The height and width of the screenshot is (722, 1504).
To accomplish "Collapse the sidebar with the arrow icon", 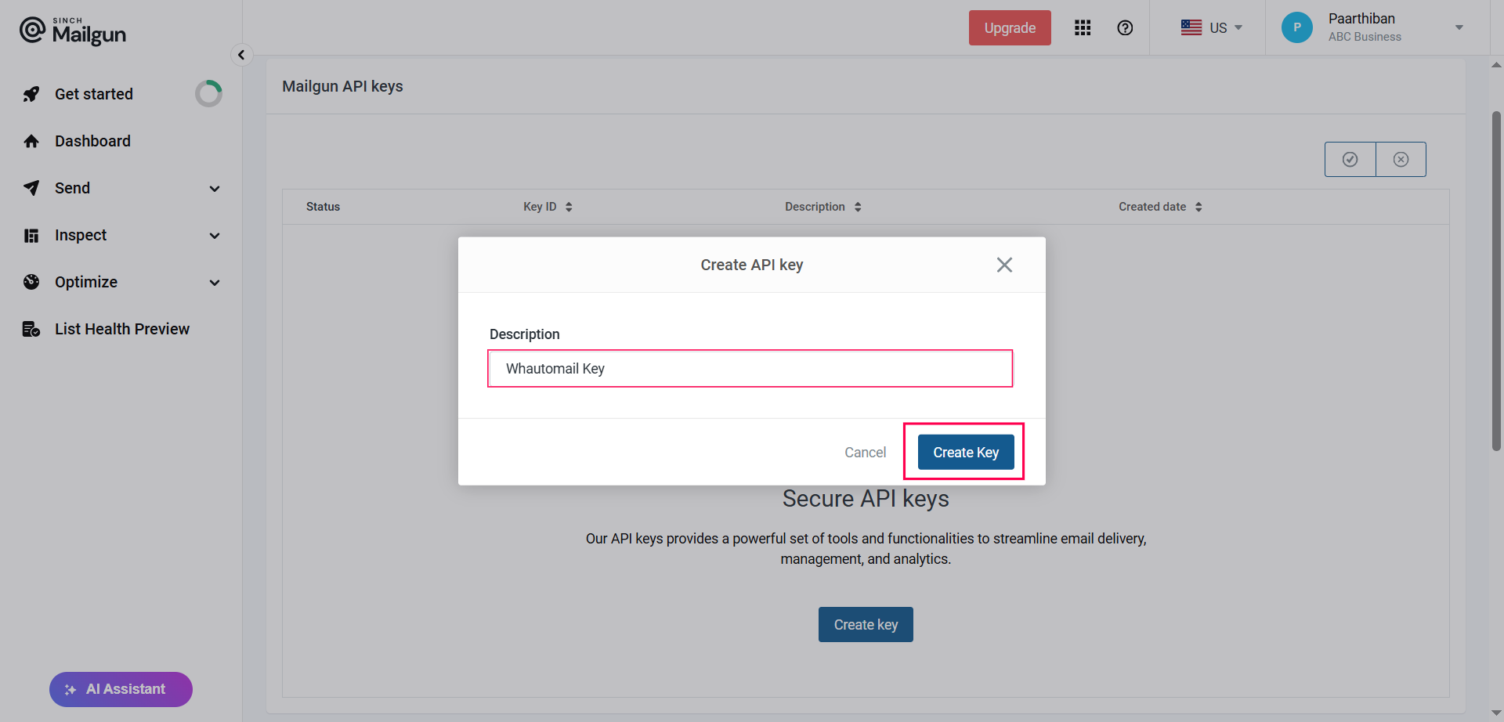I will click(x=241, y=55).
